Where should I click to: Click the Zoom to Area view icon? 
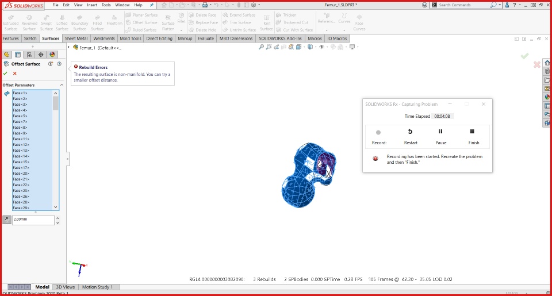[x=269, y=47]
